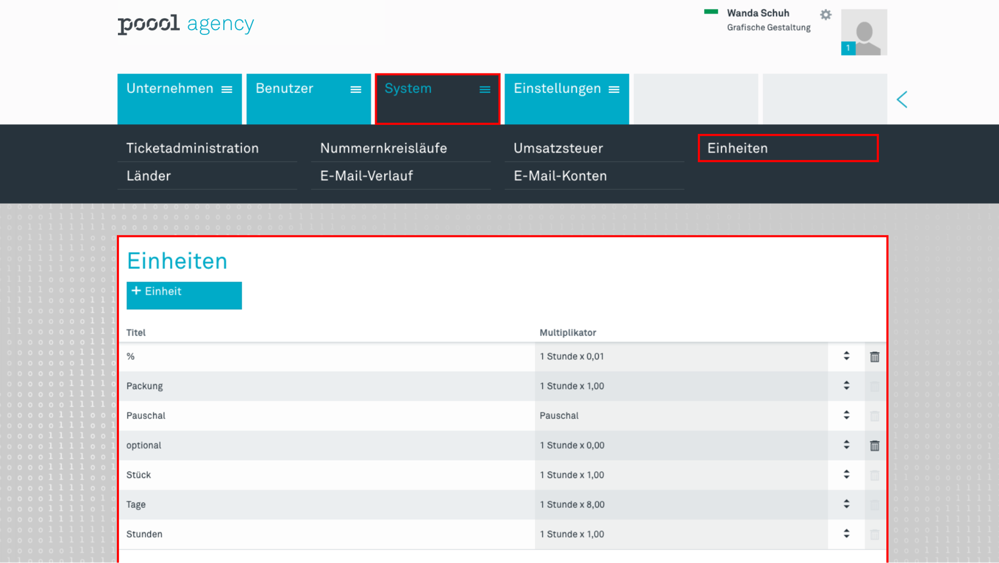Click the user avatar picture

click(x=864, y=32)
